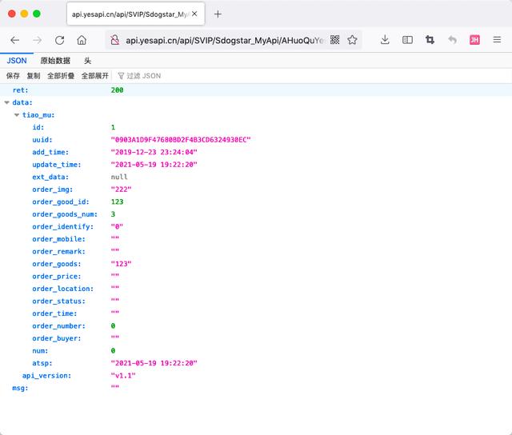Focus the 过滤 JSON filter field

144,76
